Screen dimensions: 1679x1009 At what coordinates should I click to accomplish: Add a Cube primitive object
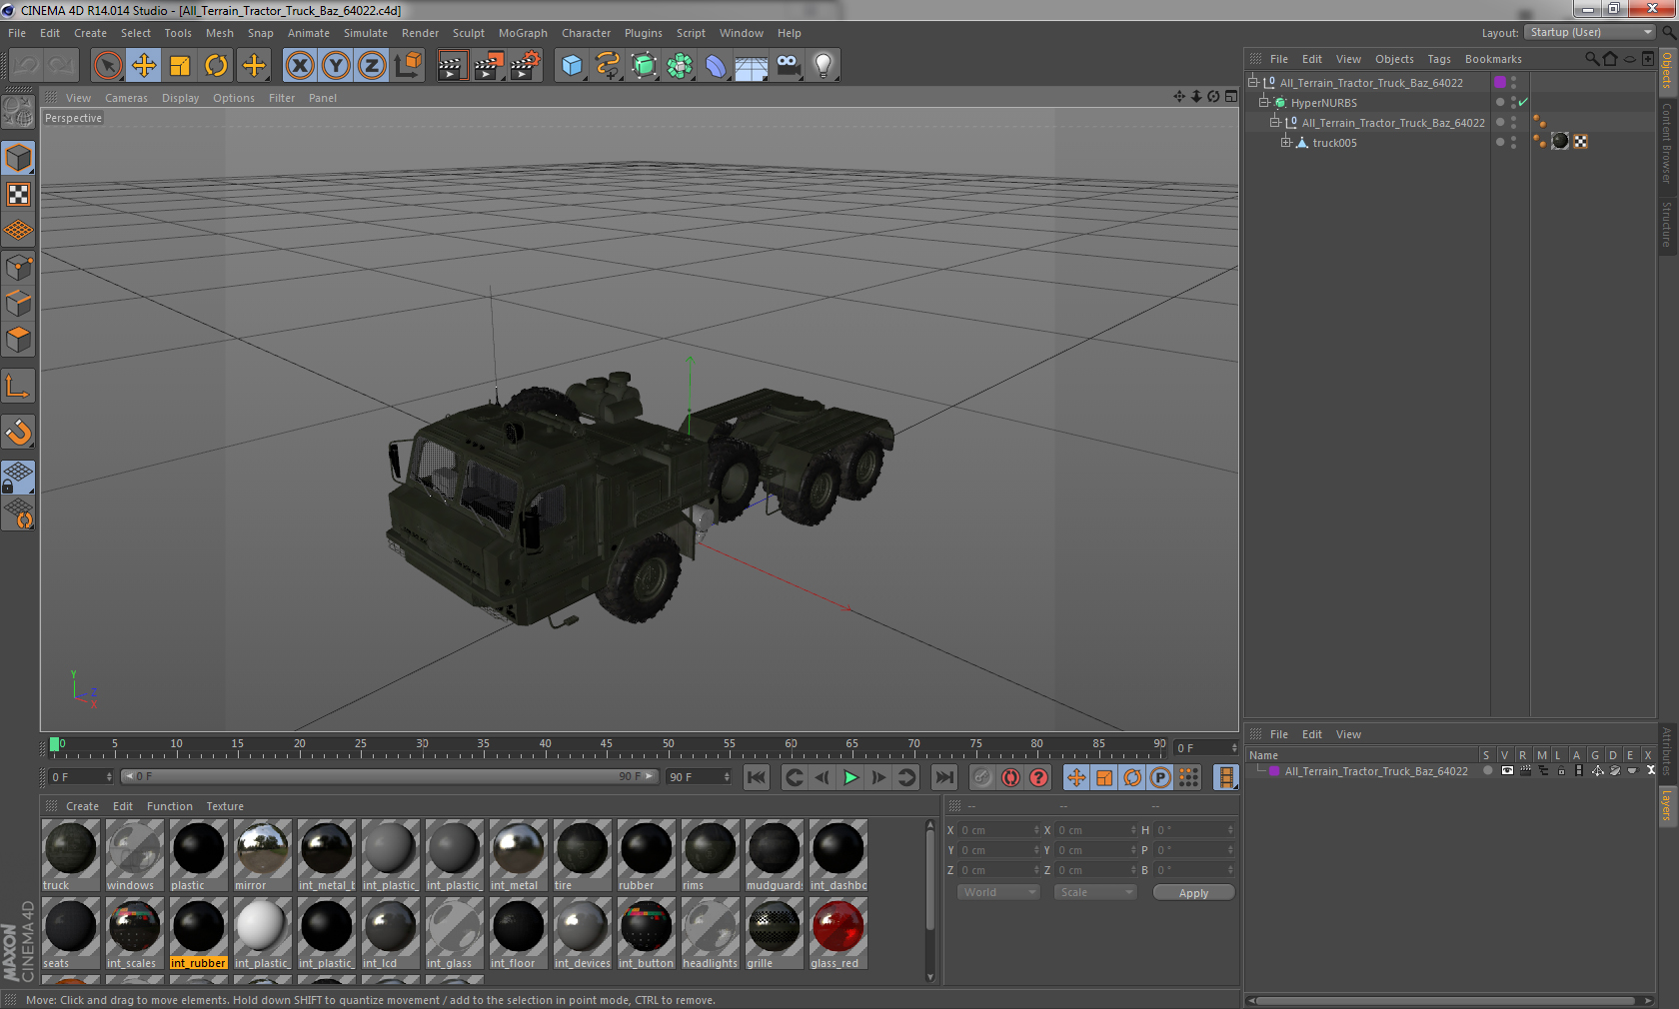point(572,66)
